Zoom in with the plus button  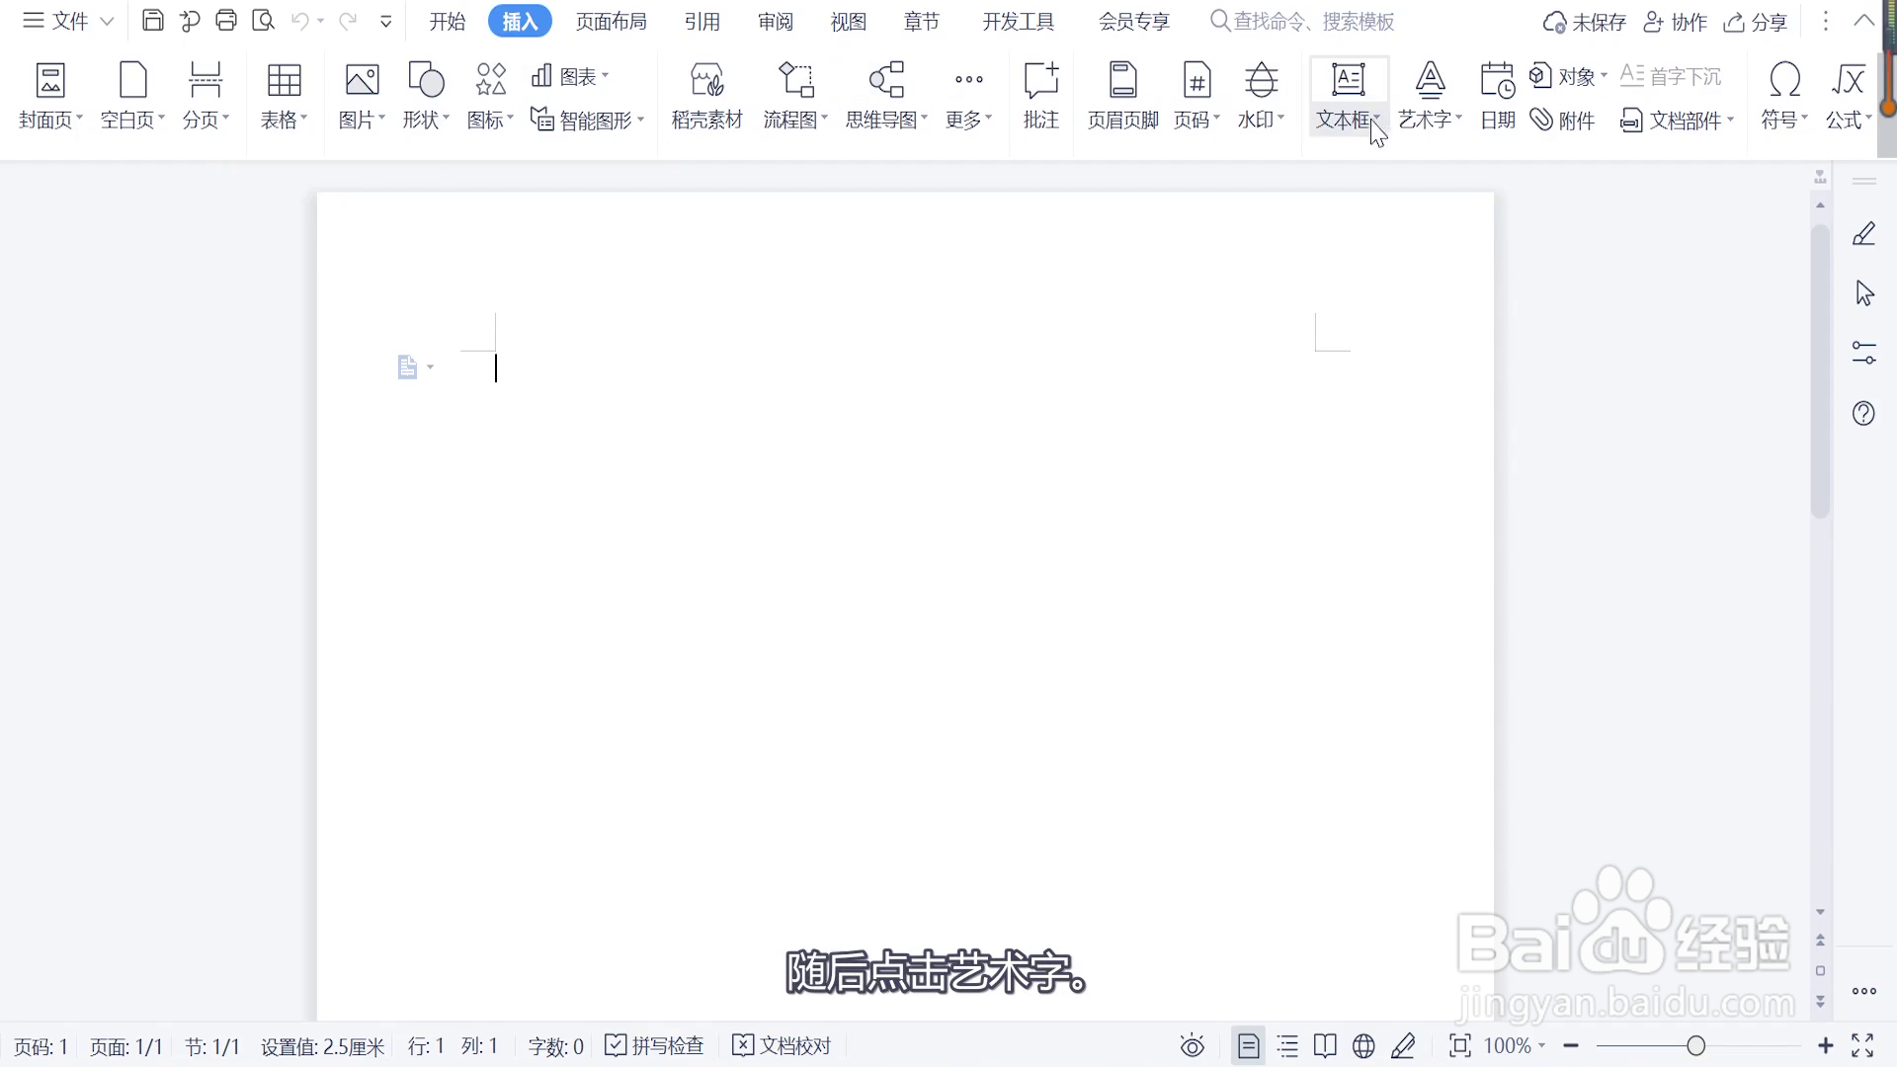[x=1826, y=1045]
